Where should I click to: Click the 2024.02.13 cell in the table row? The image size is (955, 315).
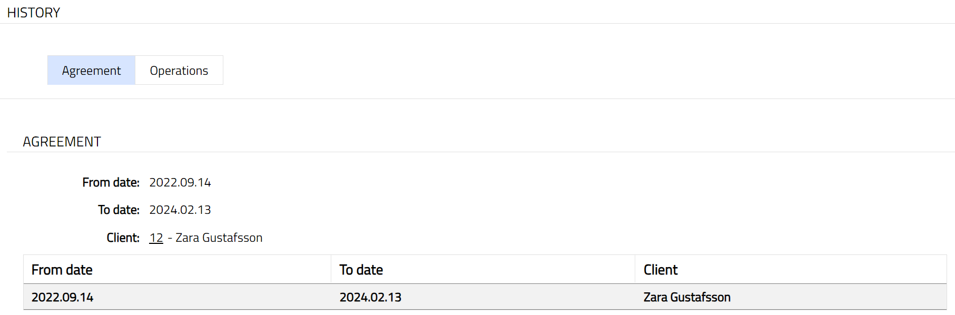pos(370,298)
